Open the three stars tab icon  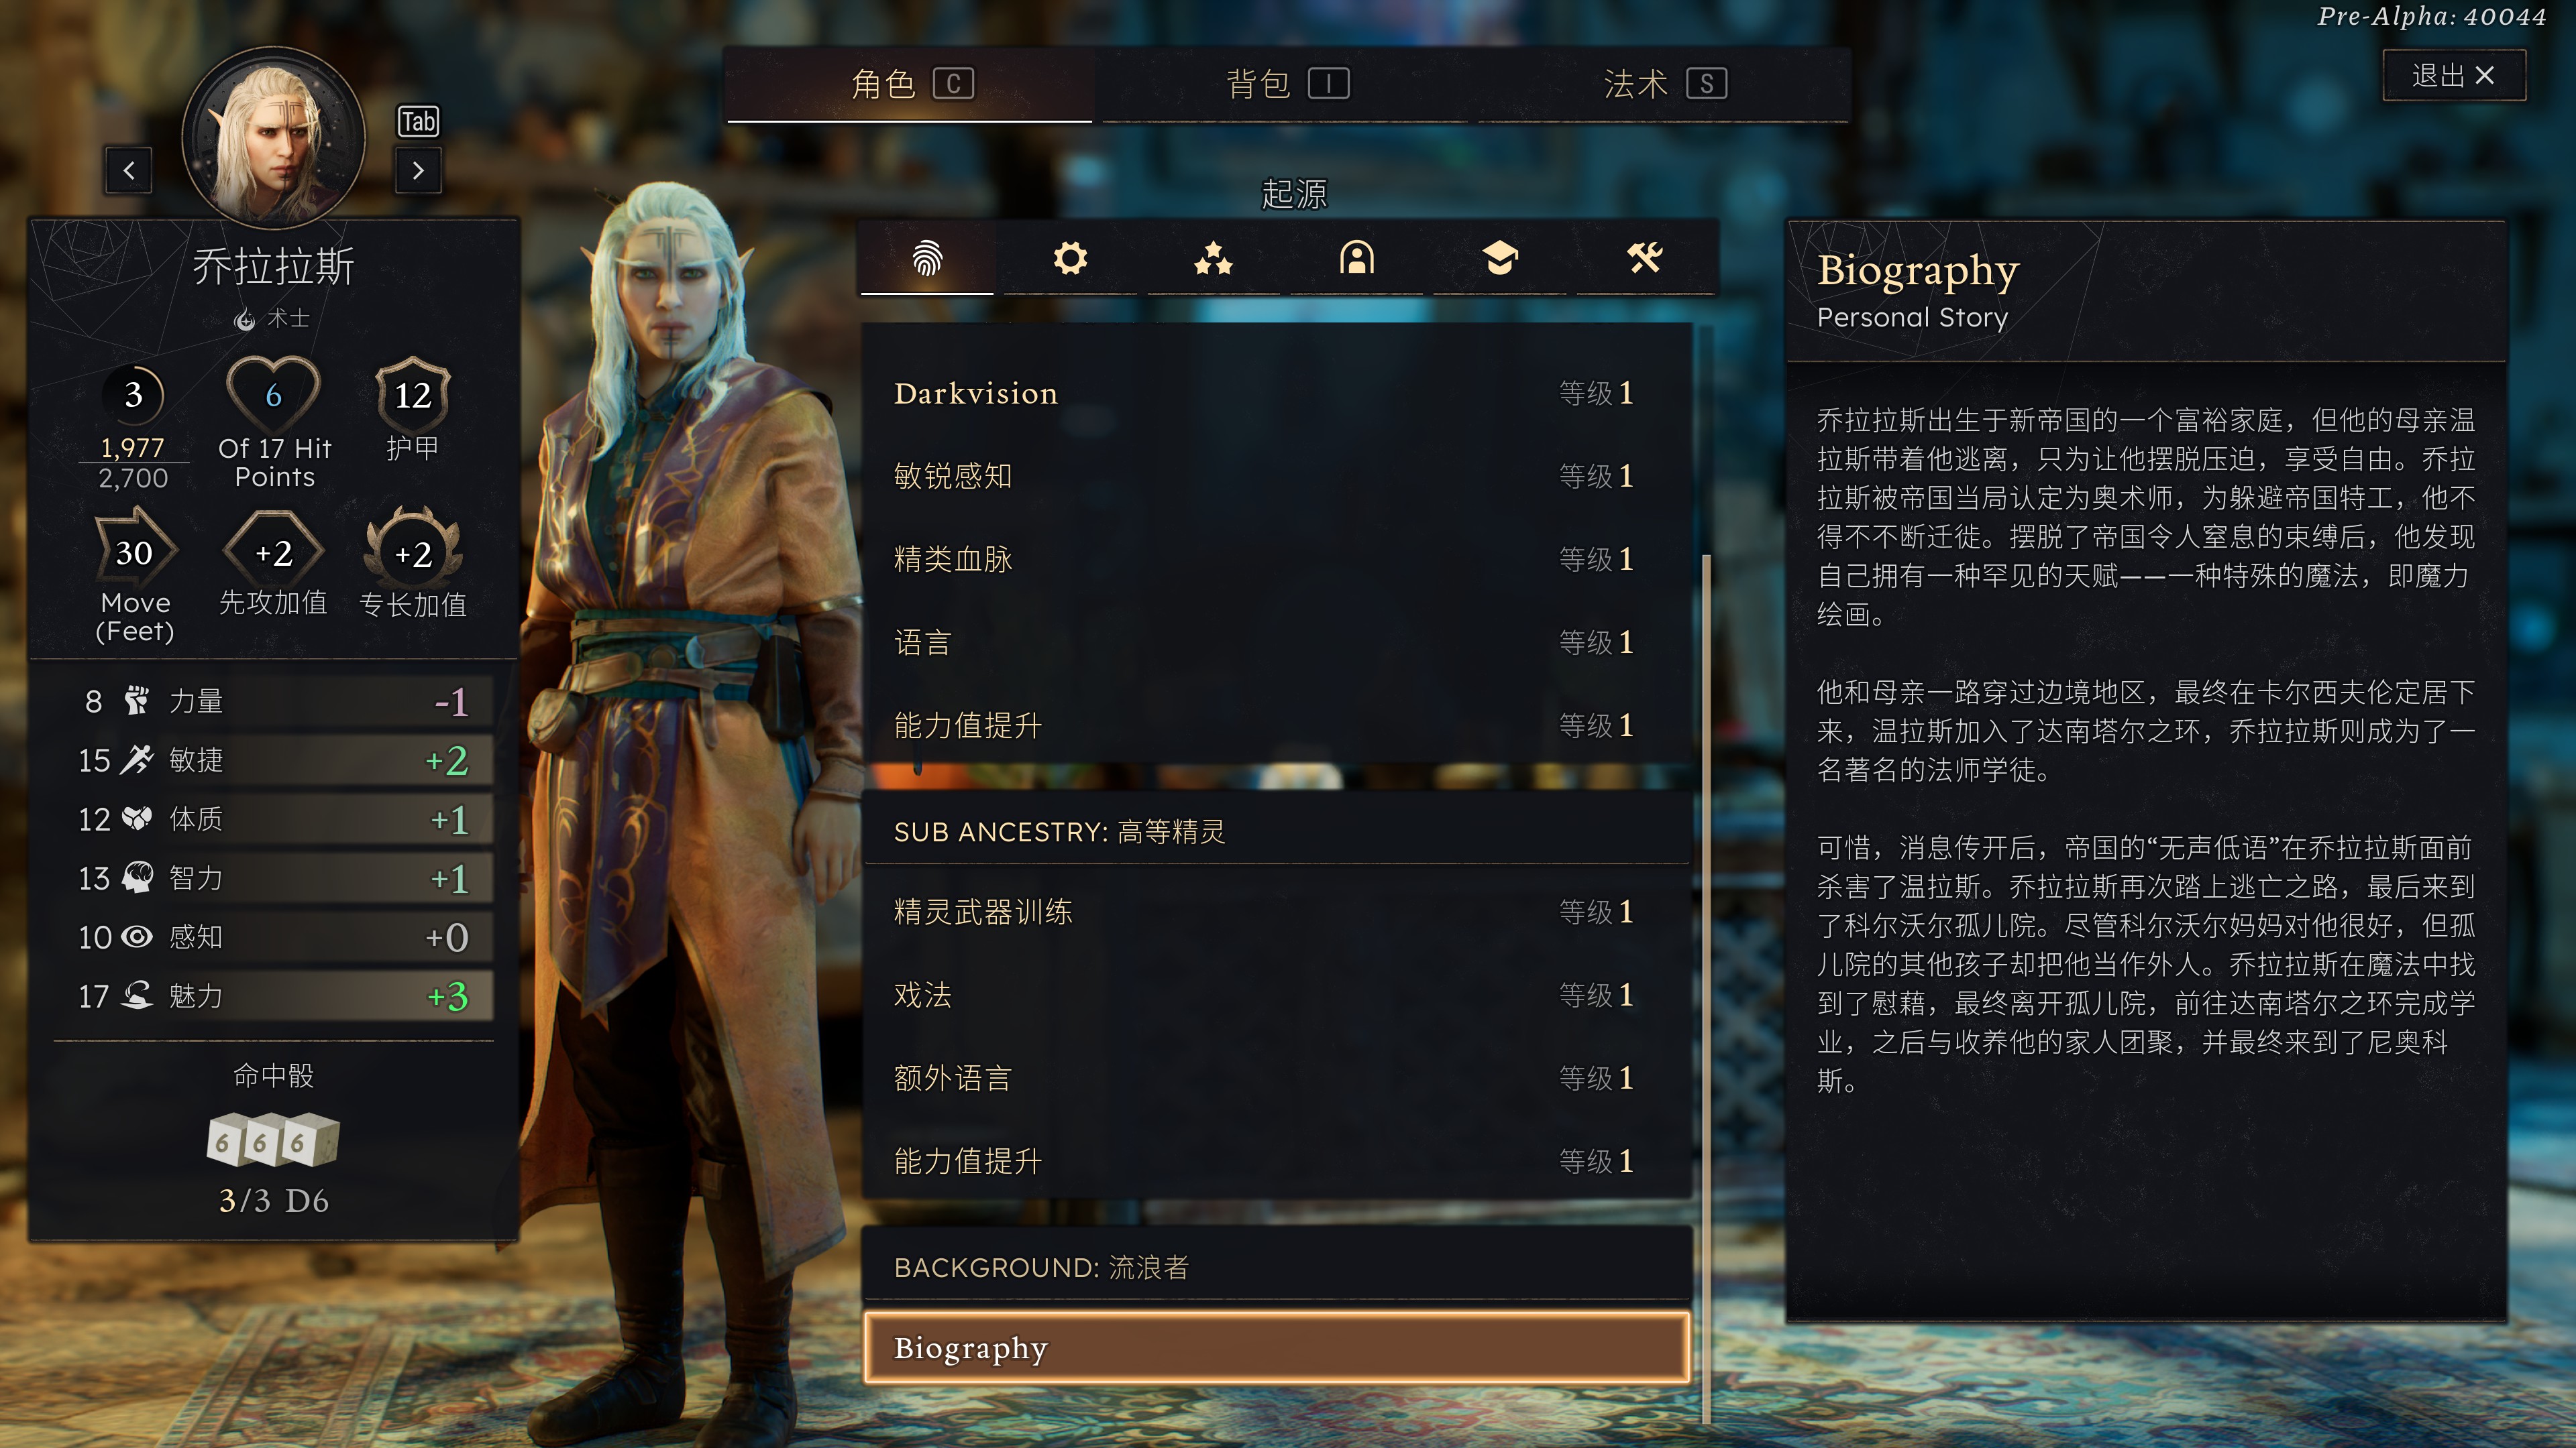[x=1213, y=259]
